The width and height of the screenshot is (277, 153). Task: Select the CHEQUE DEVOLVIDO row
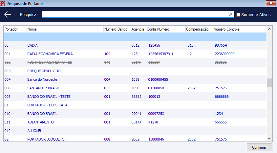tap(135, 71)
